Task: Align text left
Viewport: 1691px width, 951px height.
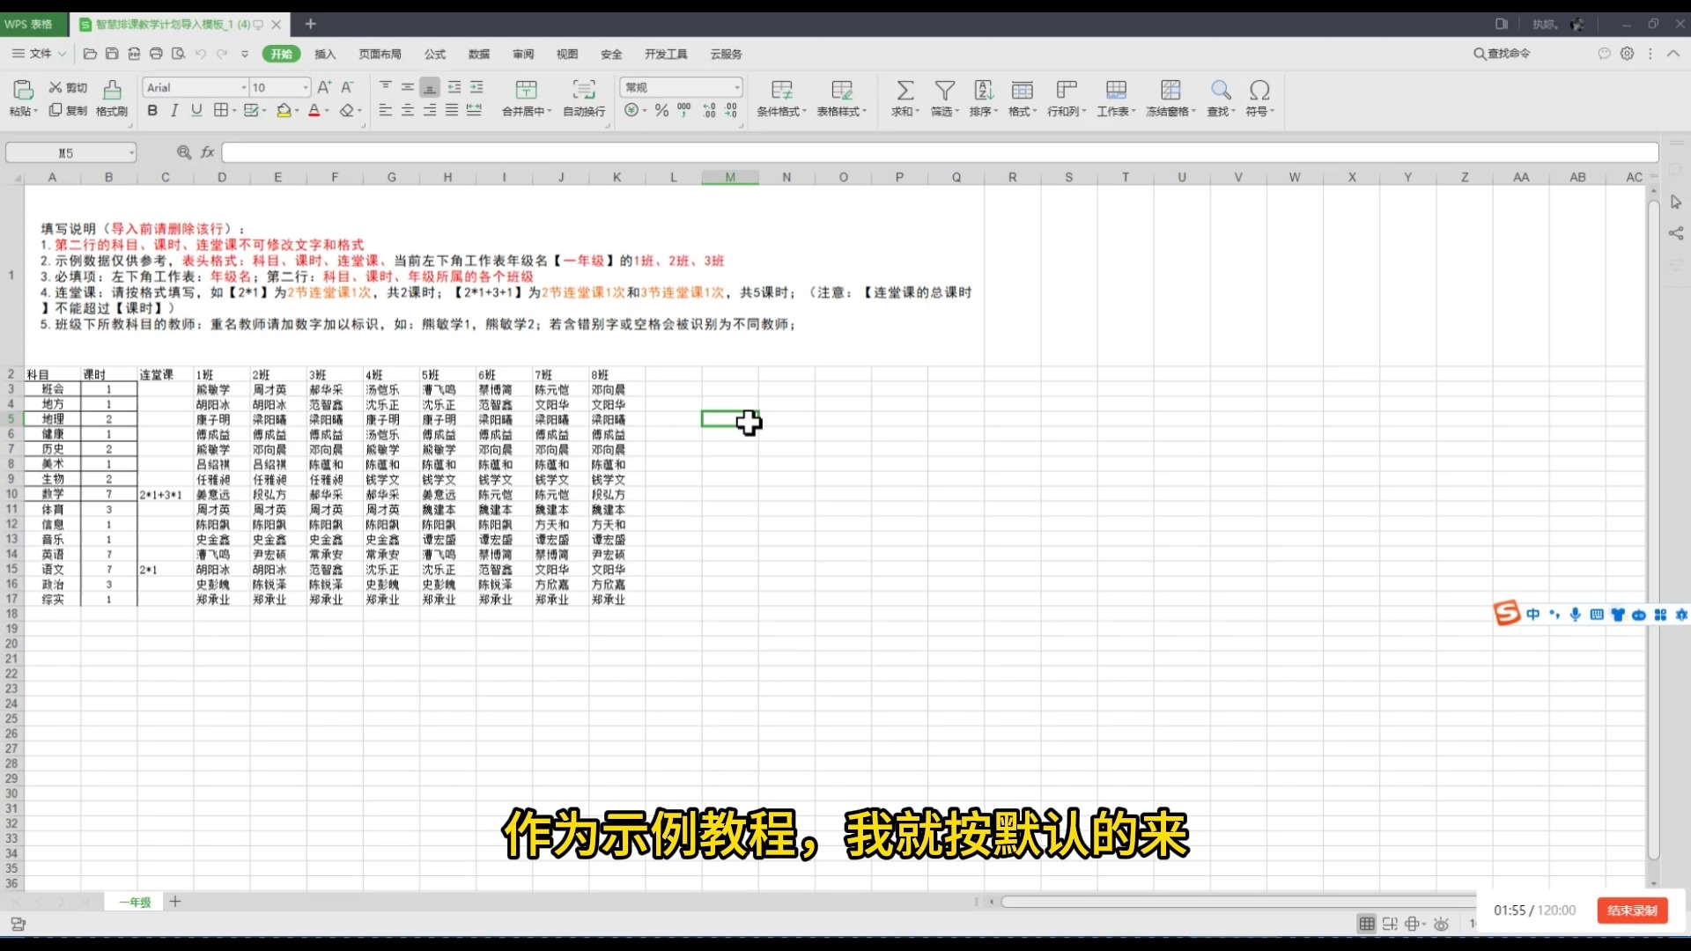Action: tap(386, 110)
